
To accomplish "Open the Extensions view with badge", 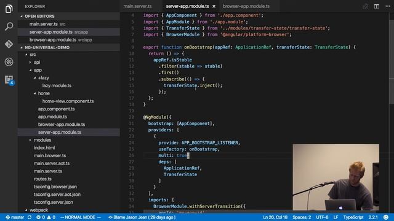I will coord(9,80).
